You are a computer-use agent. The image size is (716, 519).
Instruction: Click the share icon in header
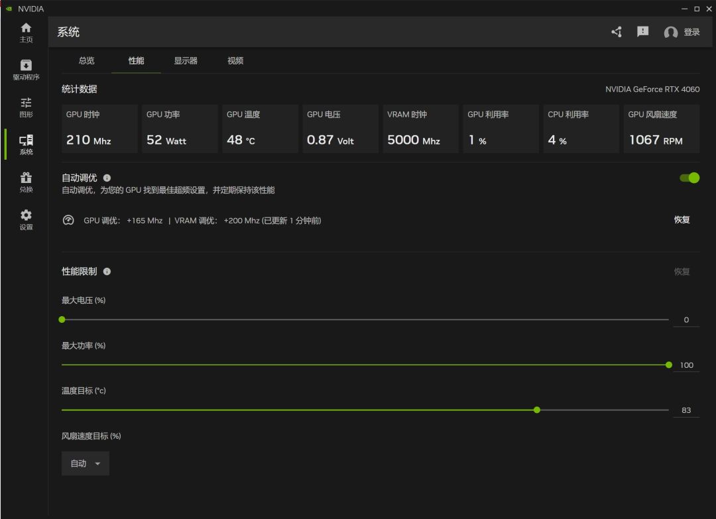click(x=617, y=32)
